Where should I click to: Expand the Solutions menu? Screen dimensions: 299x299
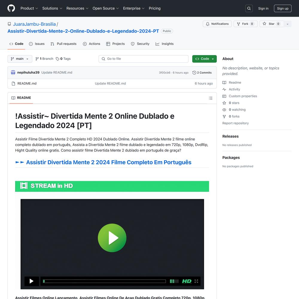(x=52, y=8)
